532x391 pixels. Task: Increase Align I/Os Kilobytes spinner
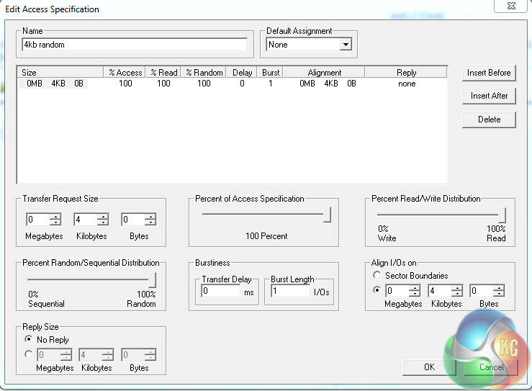(x=456, y=288)
